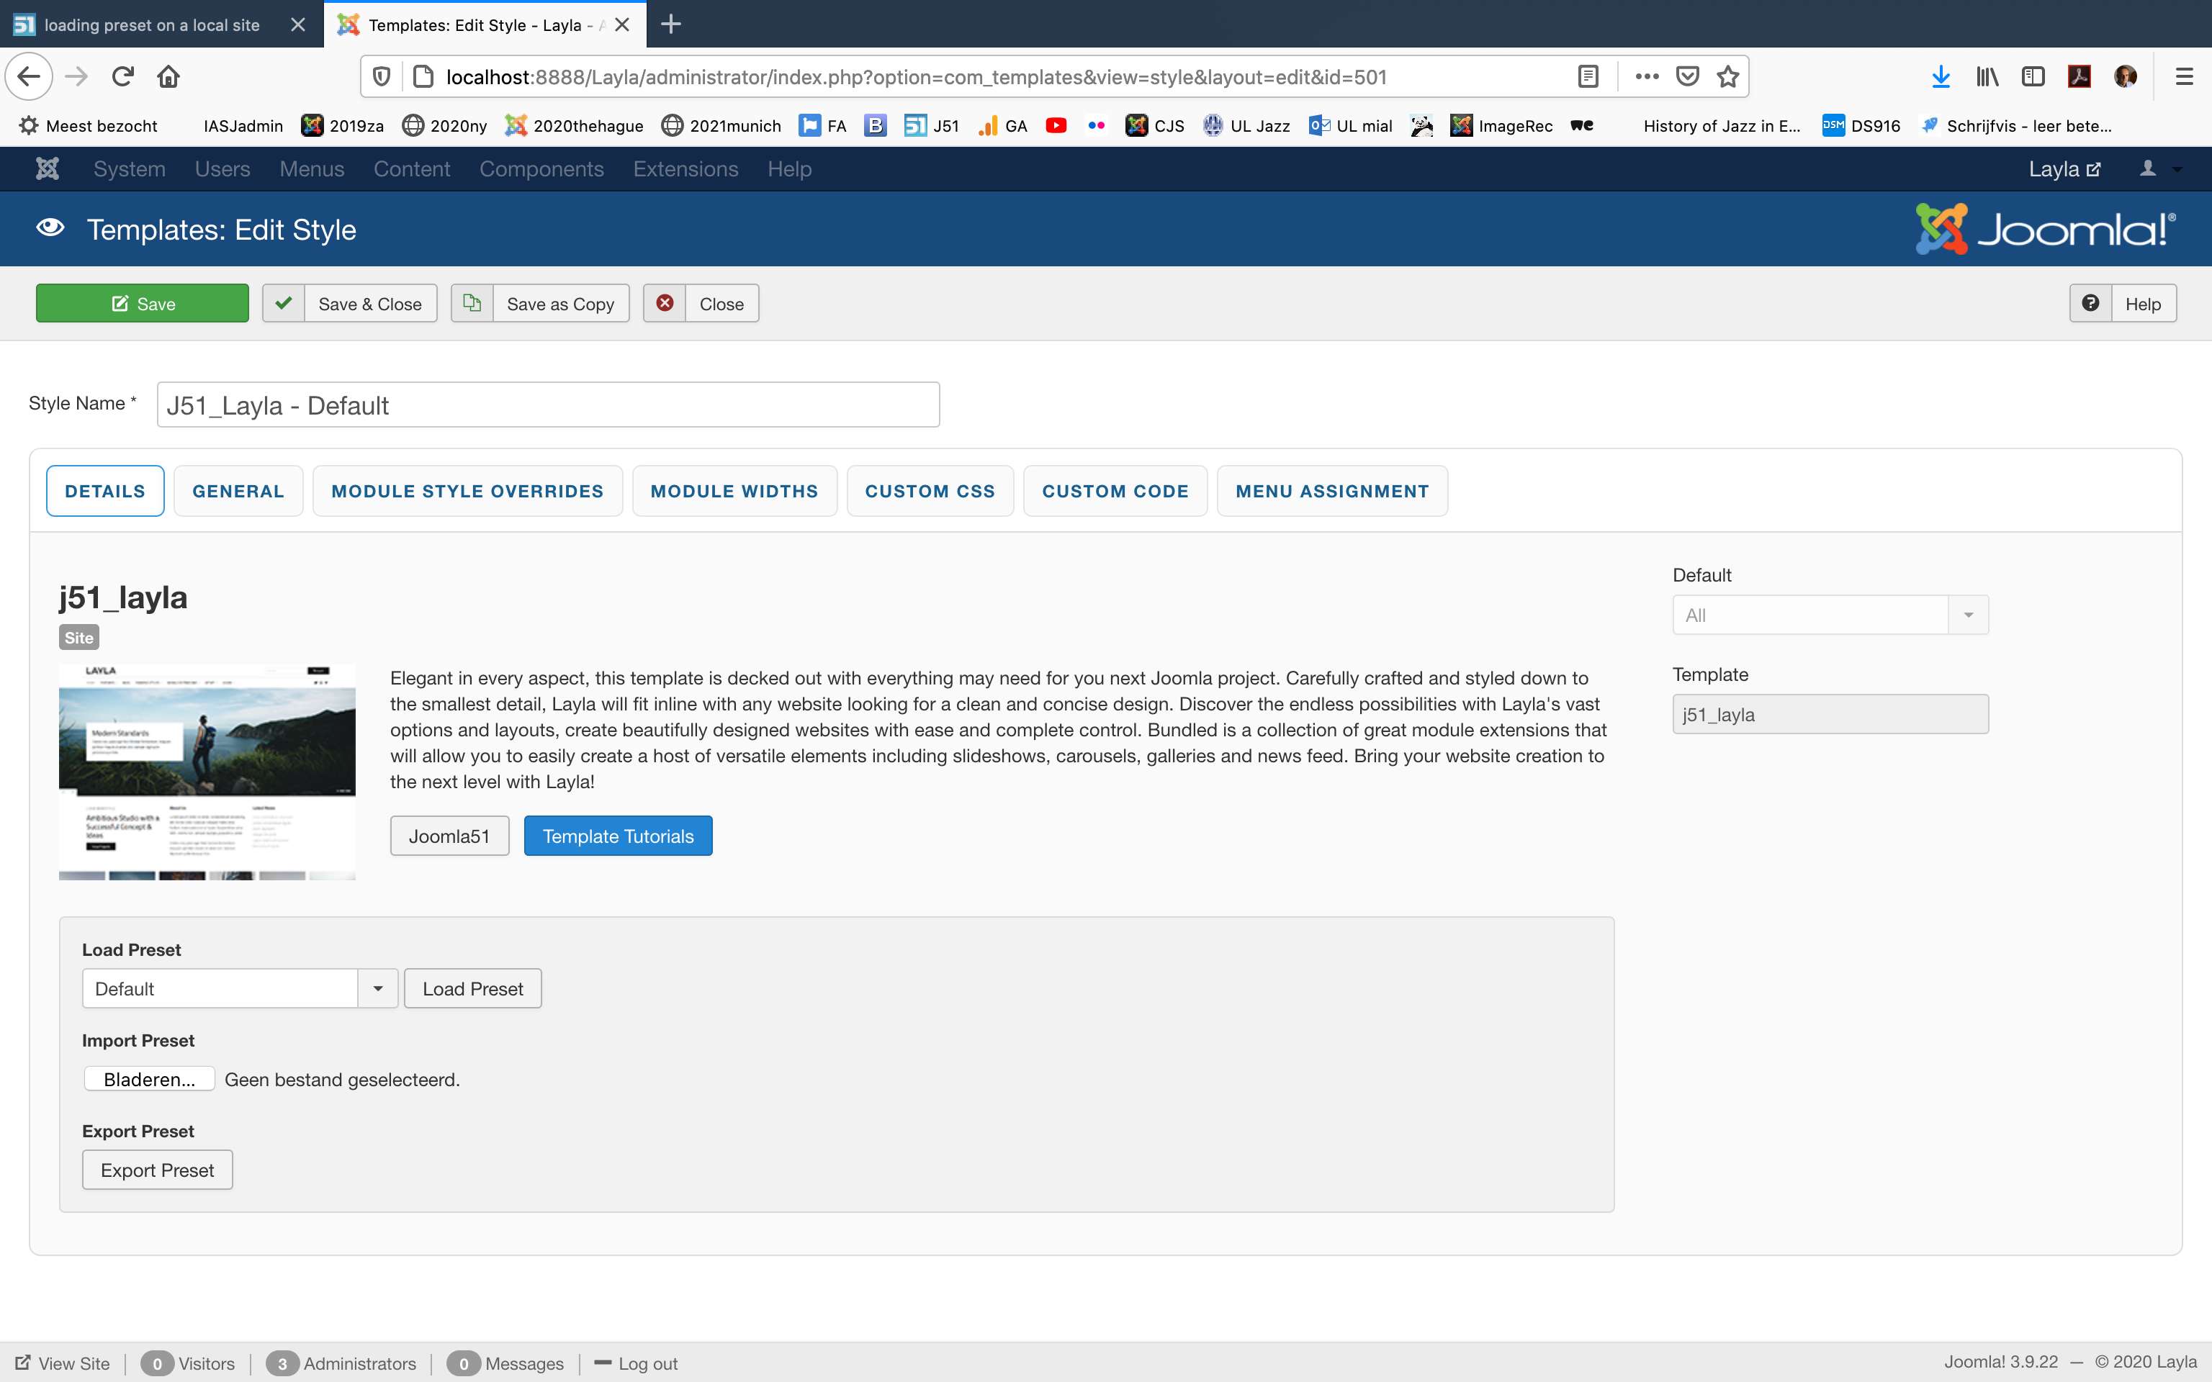Open the Save to Pocket icon
Image resolution: width=2212 pixels, height=1382 pixels.
point(1687,77)
